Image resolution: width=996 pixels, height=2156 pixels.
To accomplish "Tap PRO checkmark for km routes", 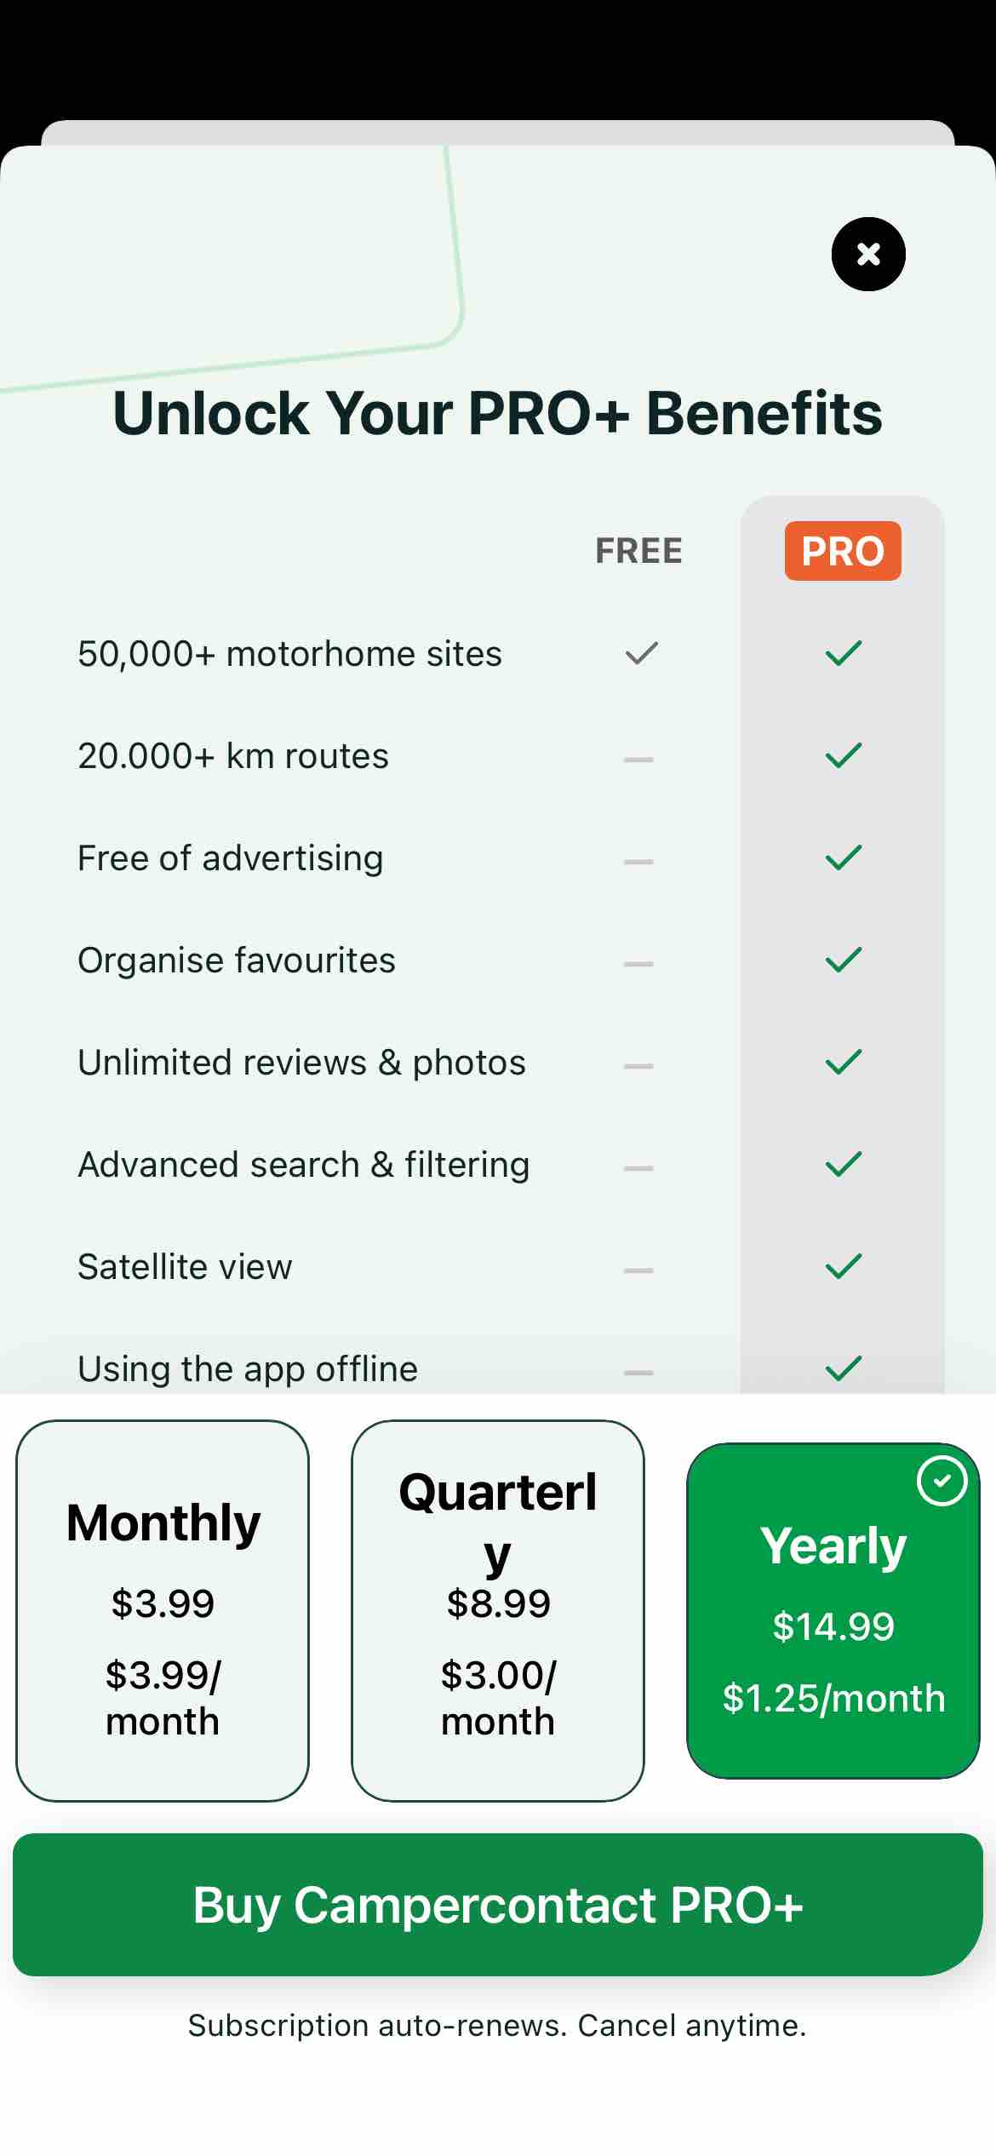I will (843, 755).
